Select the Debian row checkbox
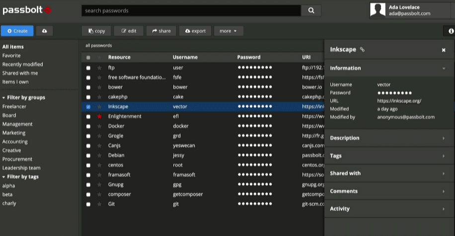 click(x=88, y=156)
